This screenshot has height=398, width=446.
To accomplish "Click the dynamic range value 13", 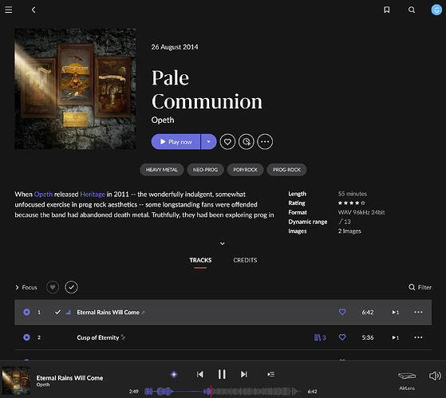I will pos(345,222).
